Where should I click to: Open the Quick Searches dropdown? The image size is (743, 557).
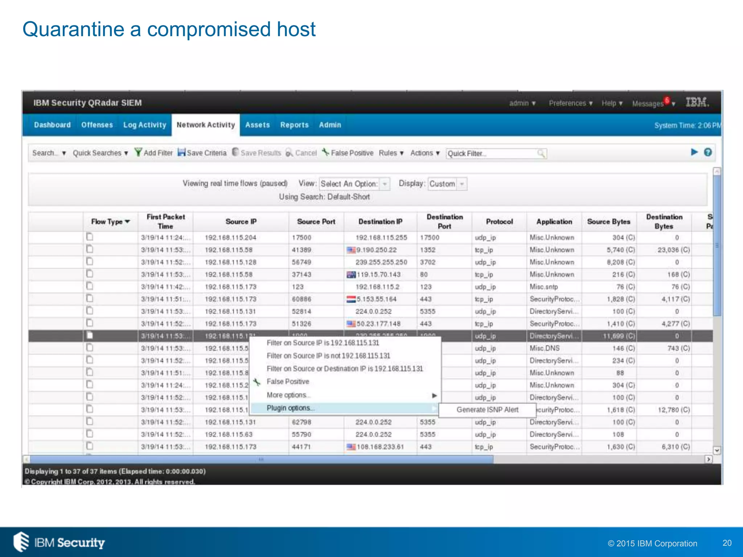[x=100, y=153]
